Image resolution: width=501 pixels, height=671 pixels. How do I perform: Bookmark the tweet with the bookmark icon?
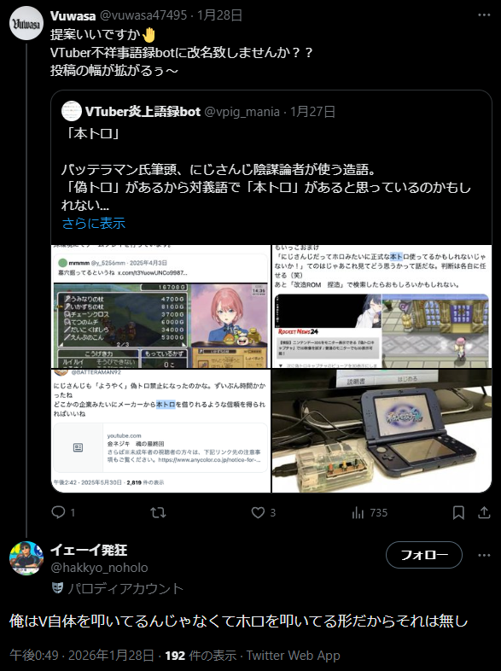(x=458, y=513)
